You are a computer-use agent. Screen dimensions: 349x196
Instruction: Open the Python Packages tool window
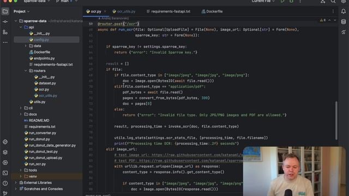pyautogui.click(x=5, y=142)
